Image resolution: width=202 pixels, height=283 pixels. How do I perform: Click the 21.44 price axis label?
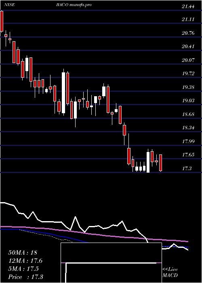coord(188,7)
